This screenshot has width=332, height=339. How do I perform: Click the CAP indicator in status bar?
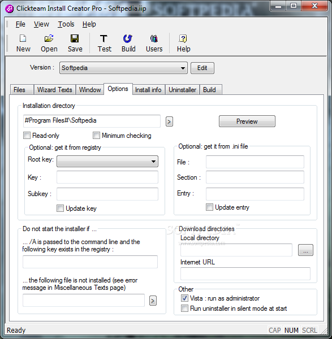pos(275,330)
